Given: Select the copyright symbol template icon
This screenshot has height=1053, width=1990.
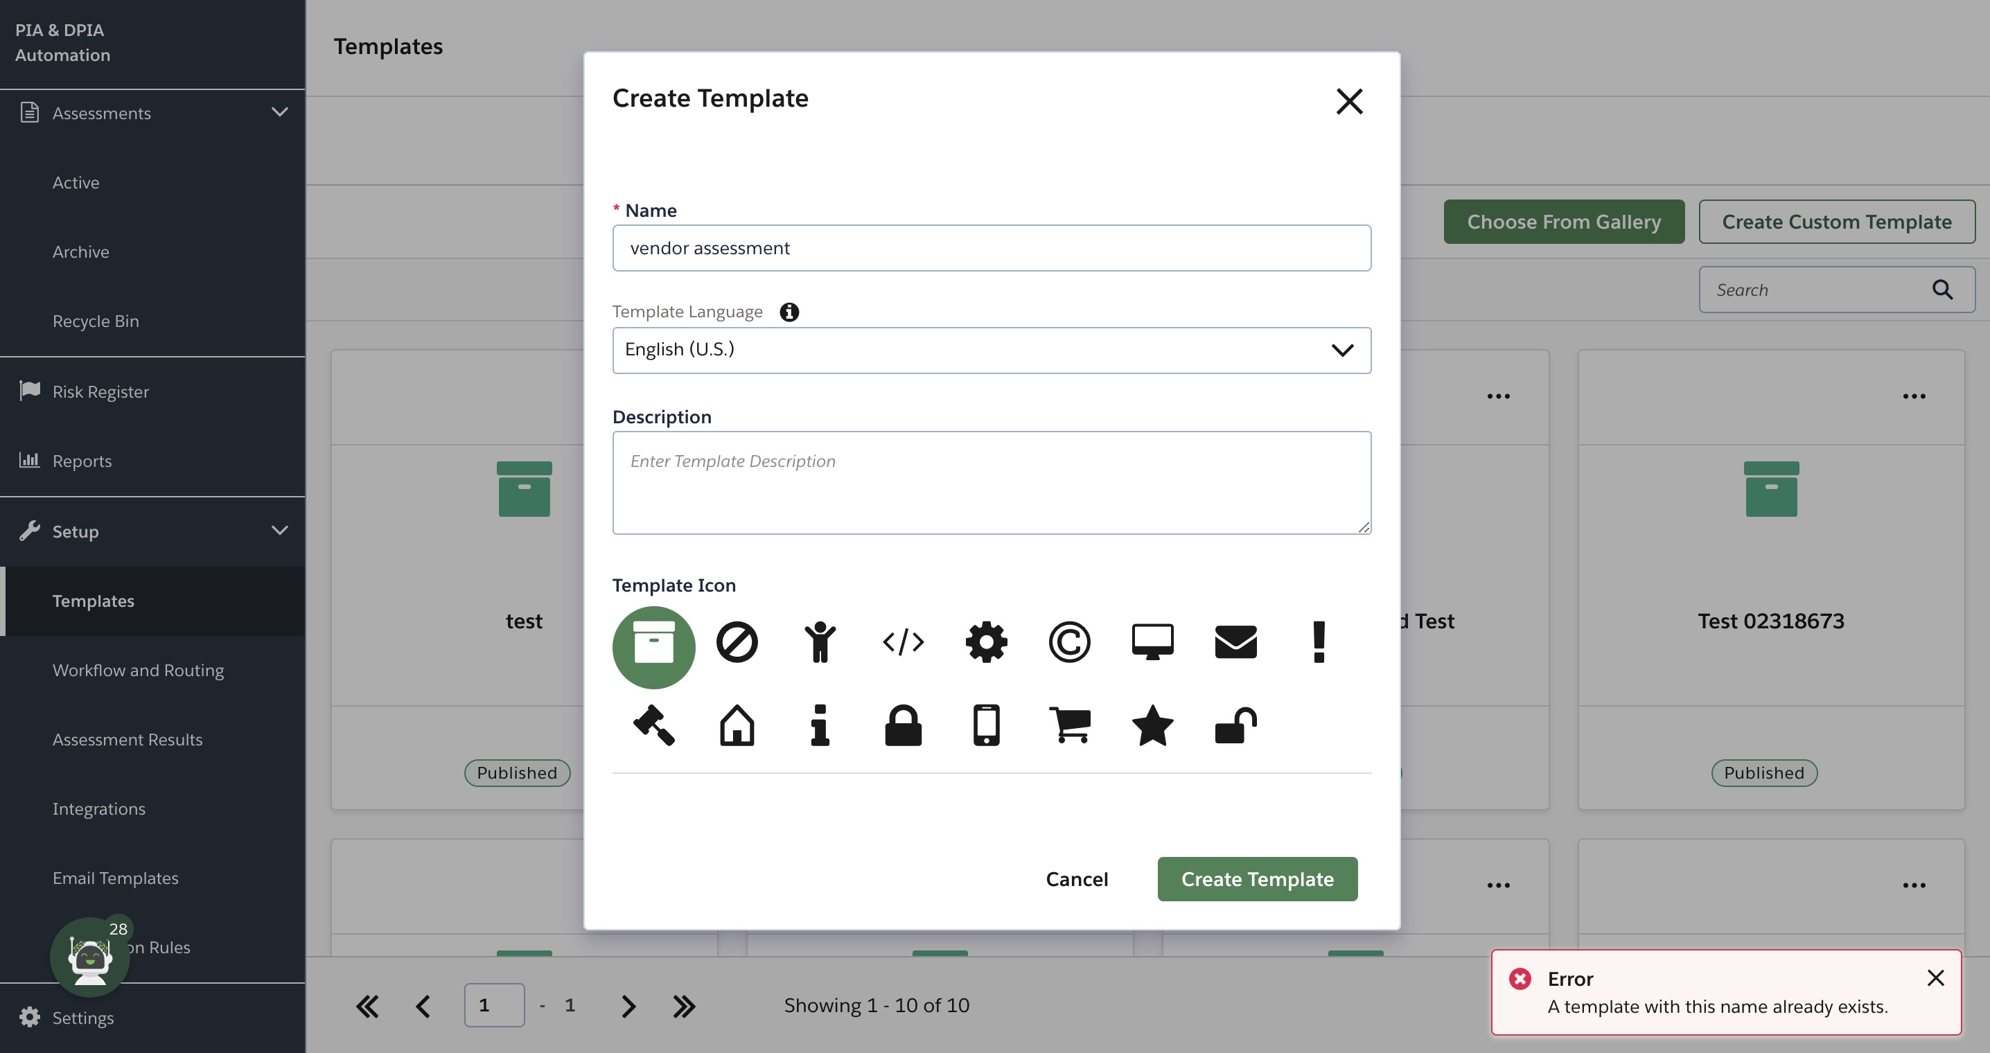Looking at the screenshot, I should [x=1070, y=641].
